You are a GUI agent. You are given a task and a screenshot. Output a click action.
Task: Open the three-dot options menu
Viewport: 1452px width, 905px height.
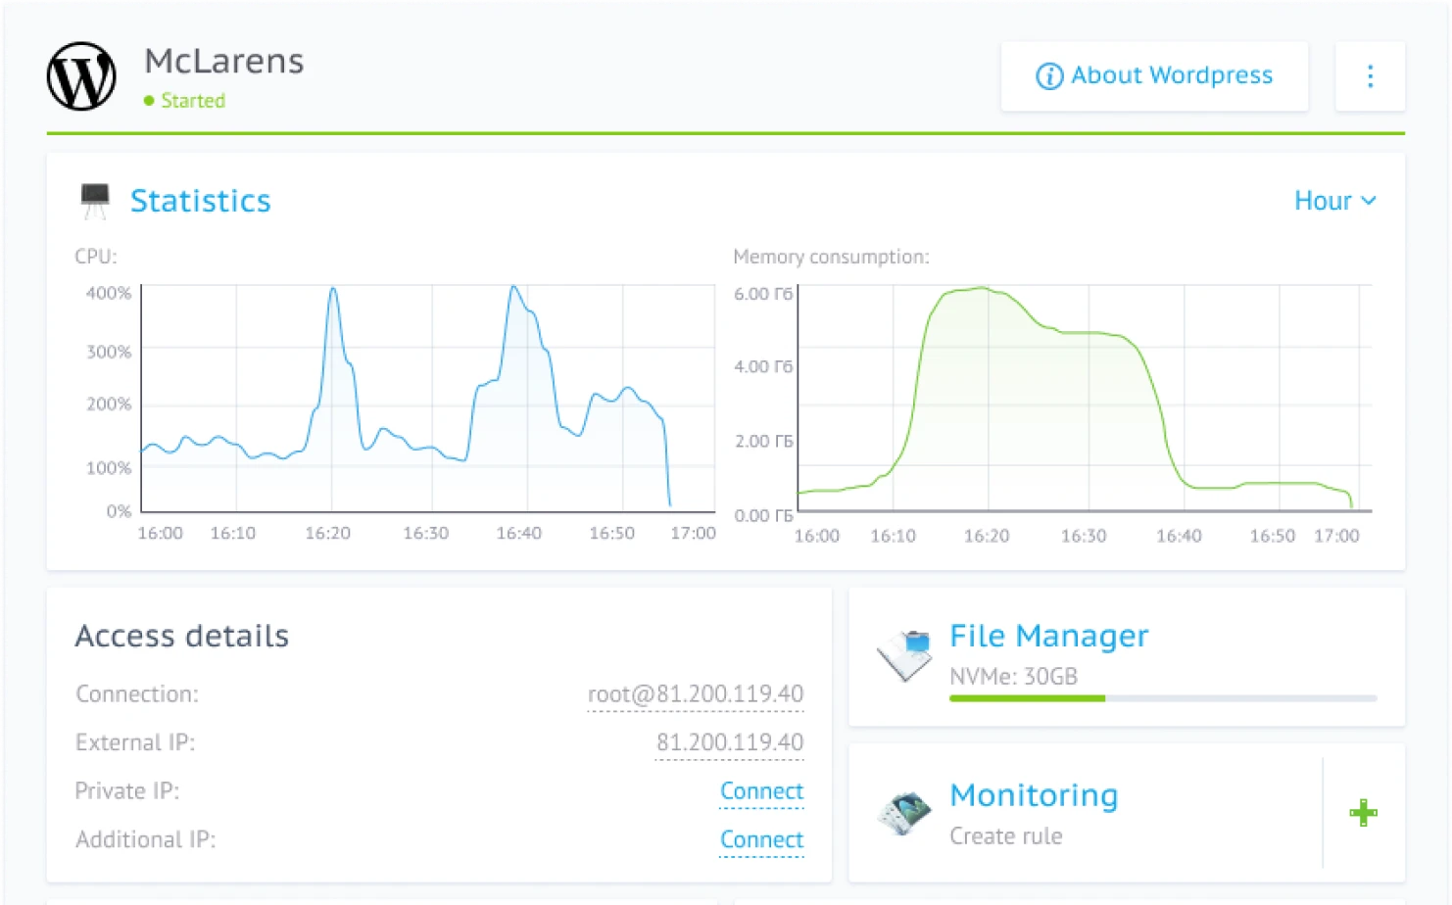1370,76
